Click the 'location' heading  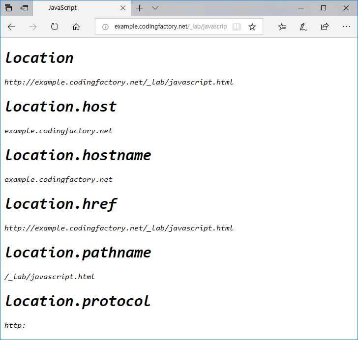[x=39, y=58]
